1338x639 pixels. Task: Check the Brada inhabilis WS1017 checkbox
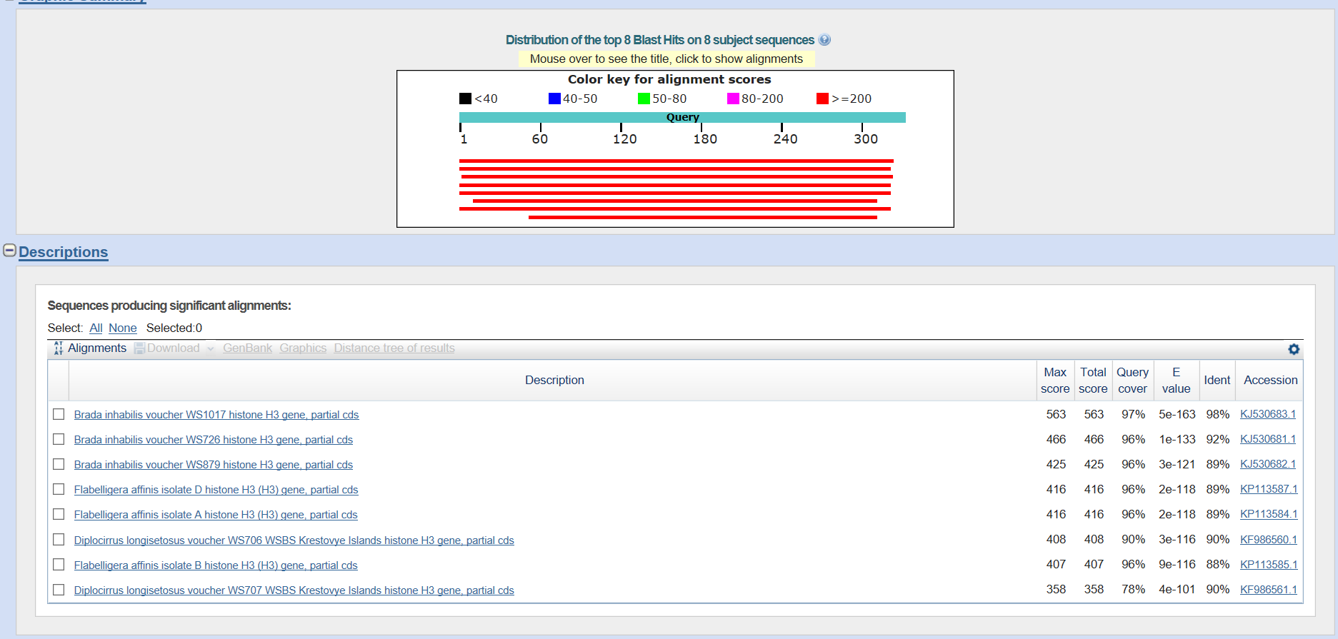point(59,415)
